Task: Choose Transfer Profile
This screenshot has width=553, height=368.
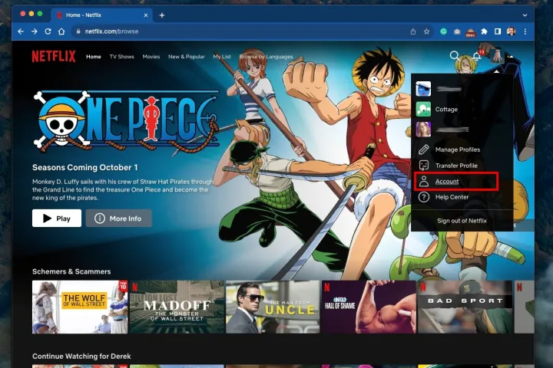Action: click(456, 166)
